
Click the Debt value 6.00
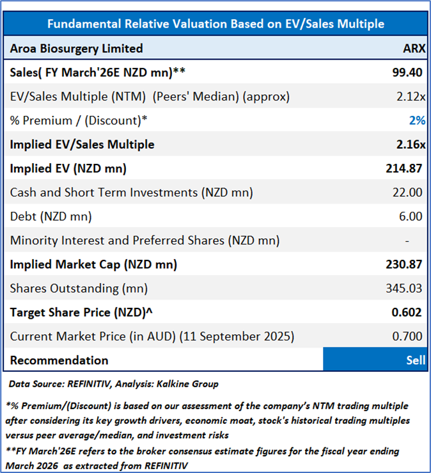[x=410, y=216]
